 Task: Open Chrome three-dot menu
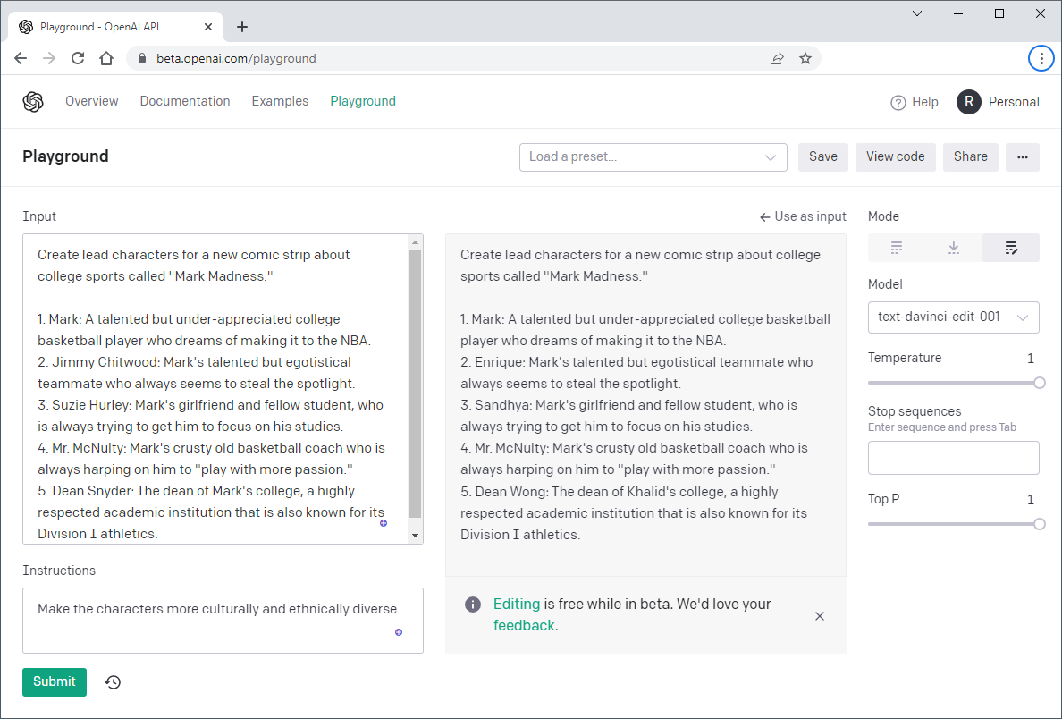click(x=1041, y=58)
